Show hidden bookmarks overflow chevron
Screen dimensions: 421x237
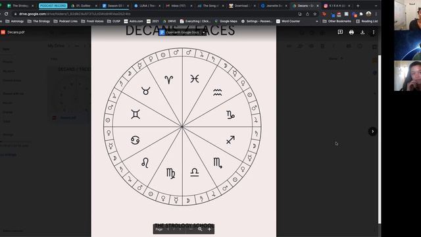(x=317, y=21)
